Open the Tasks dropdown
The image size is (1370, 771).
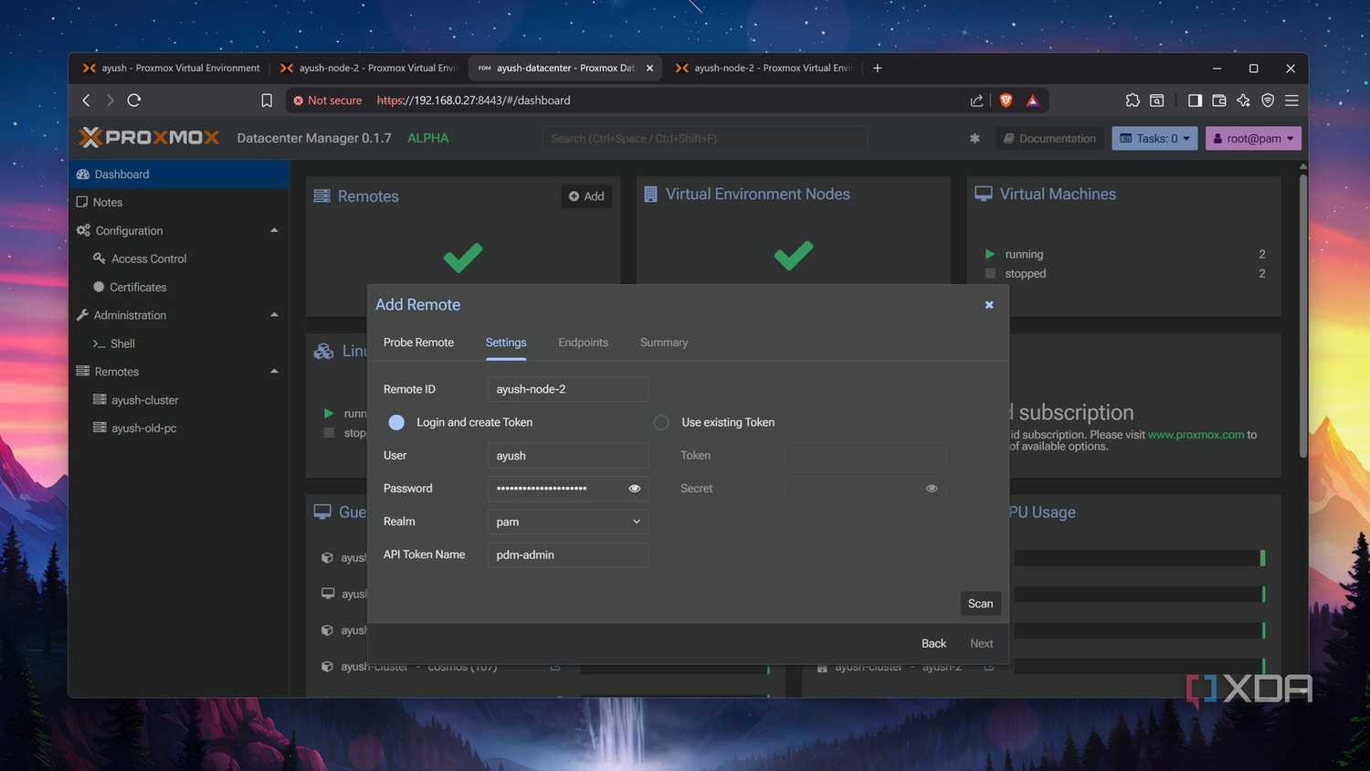1154,138
